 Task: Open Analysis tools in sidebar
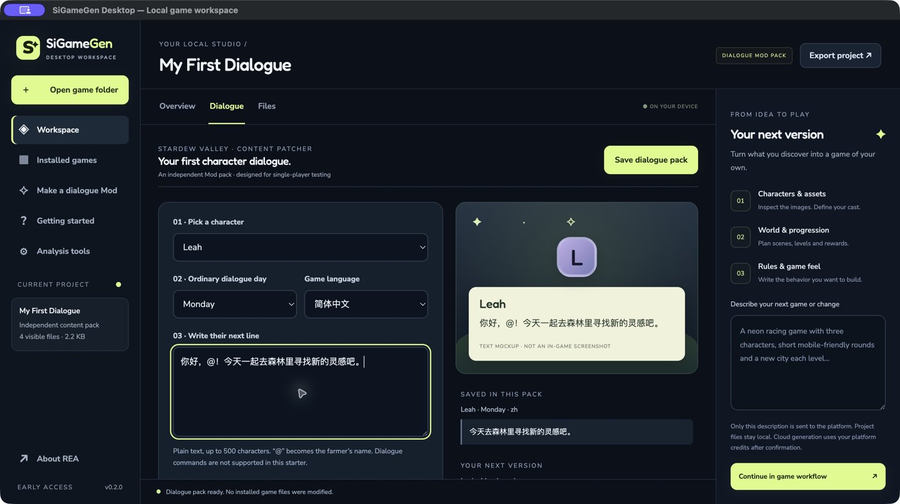click(70, 251)
